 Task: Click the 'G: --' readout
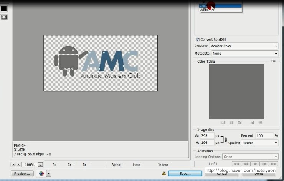coord(71,165)
